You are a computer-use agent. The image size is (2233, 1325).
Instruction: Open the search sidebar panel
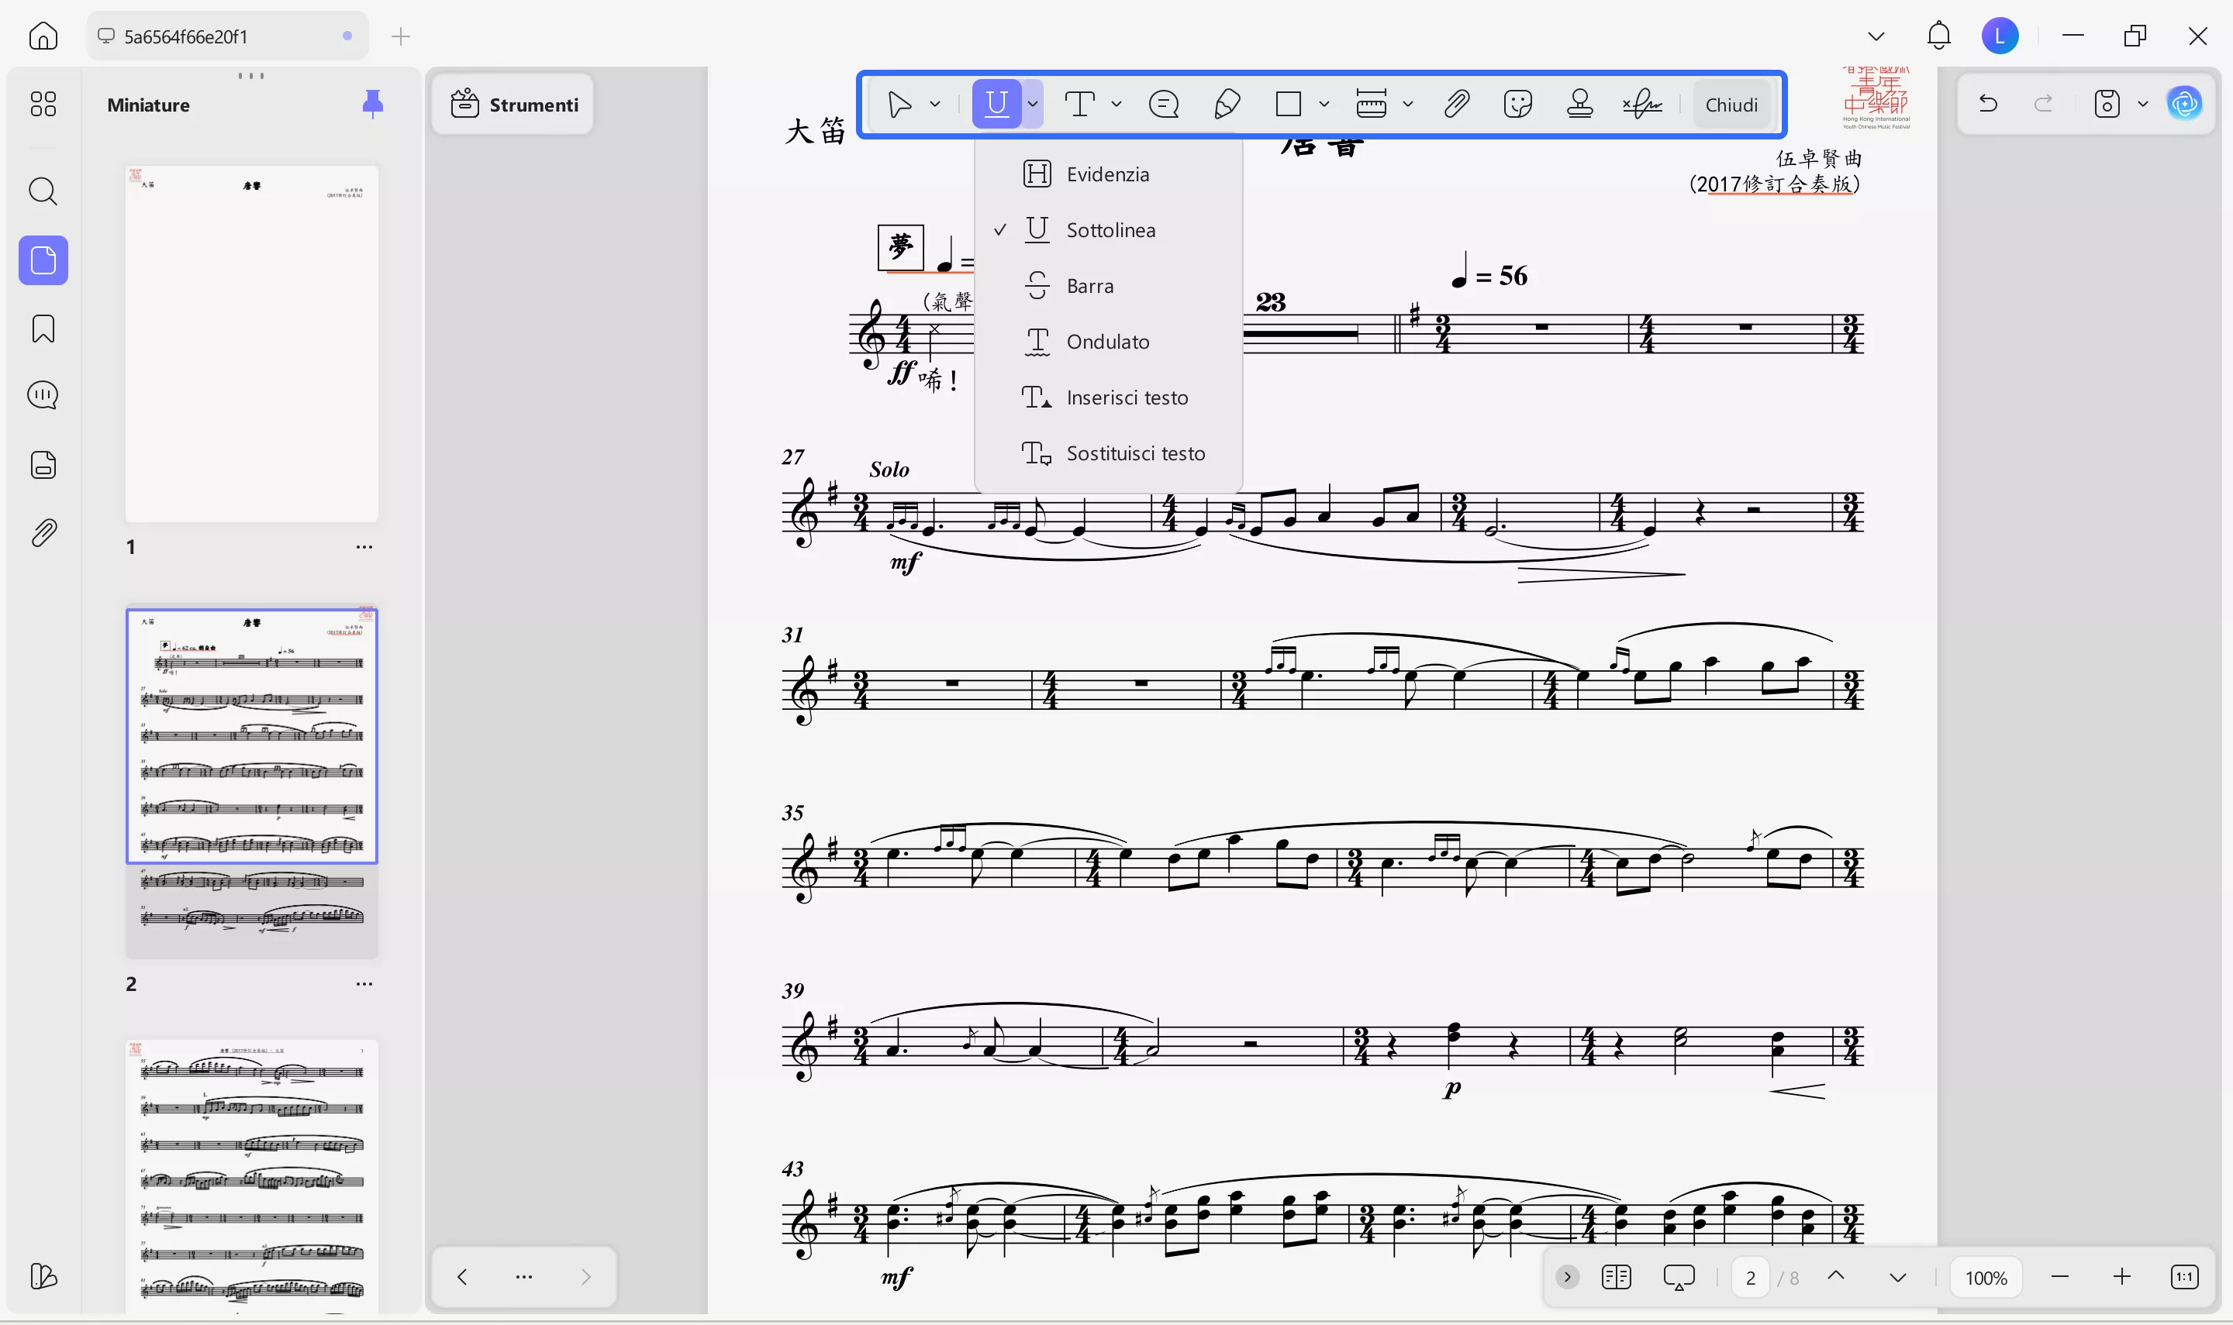[x=43, y=191]
